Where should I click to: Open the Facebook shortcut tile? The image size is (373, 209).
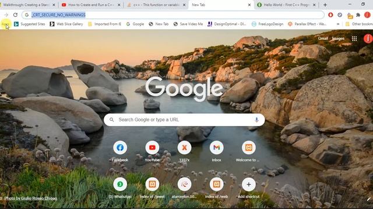click(x=120, y=152)
